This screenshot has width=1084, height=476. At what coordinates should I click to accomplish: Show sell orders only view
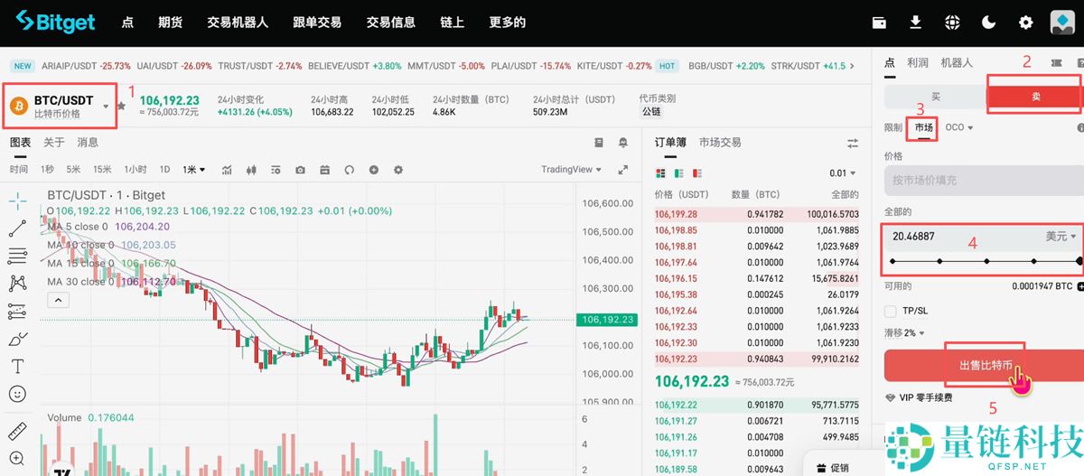[x=696, y=173]
